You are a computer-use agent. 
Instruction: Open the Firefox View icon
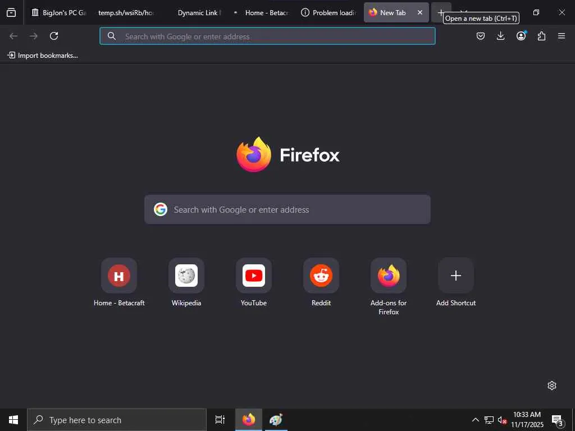pyautogui.click(x=11, y=12)
